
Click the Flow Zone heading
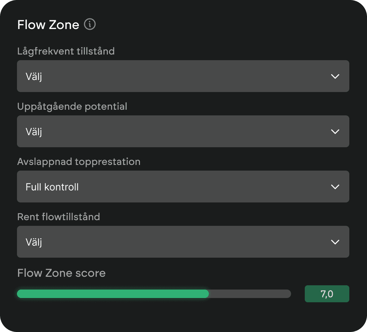(48, 25)
